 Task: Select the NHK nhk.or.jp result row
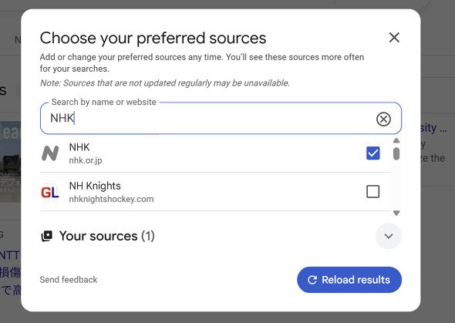click(x=215, y=153)
